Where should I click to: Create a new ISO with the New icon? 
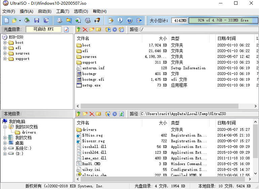pos(6,21)
